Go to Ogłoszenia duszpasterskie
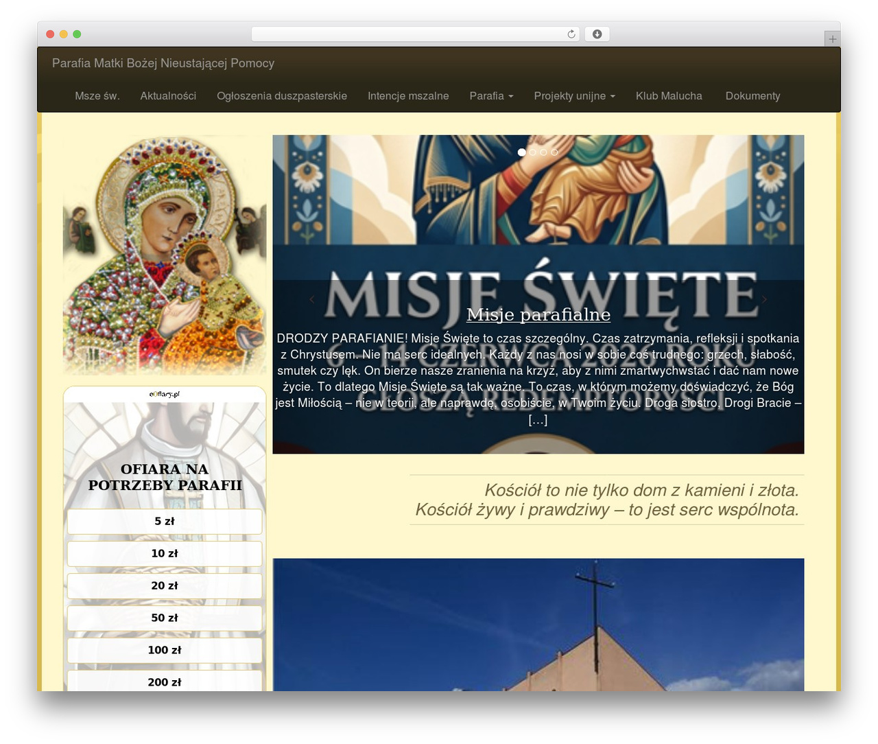This screenshot has width=878, height=744. point(282,96)
